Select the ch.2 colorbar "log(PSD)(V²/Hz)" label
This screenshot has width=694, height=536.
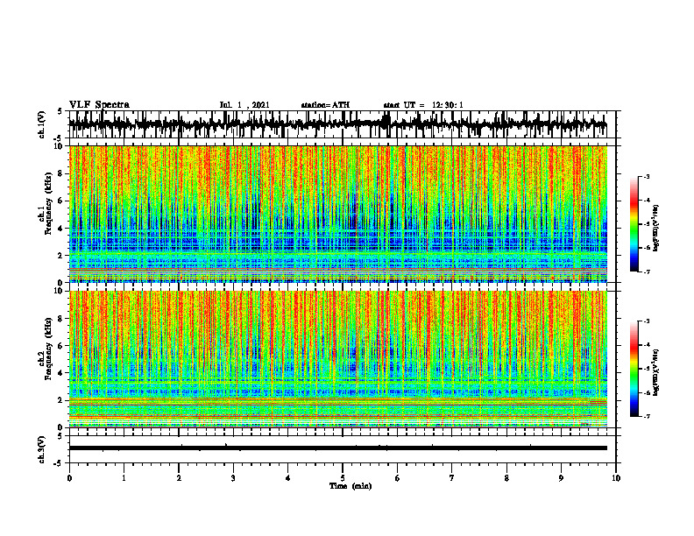click(655, 372)
